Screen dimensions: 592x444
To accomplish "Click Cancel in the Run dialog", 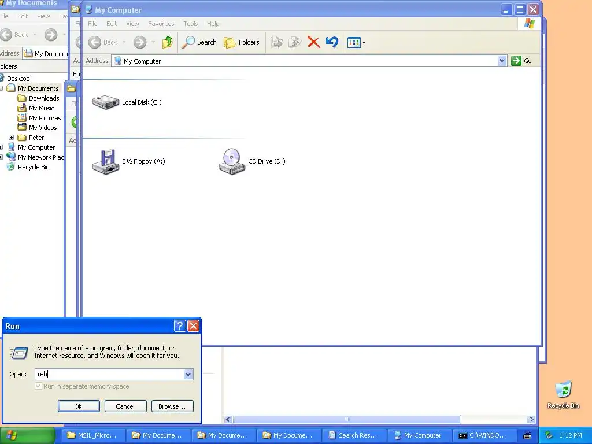I will pyautogui.click(x=125, y=406).
